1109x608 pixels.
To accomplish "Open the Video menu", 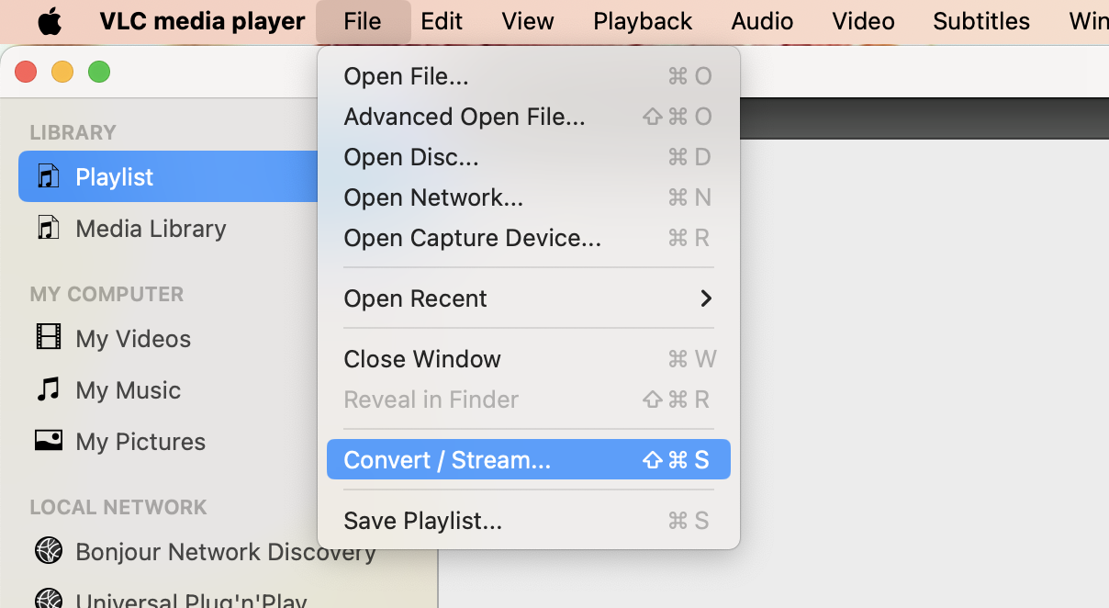I will click(x=863, y=20).
